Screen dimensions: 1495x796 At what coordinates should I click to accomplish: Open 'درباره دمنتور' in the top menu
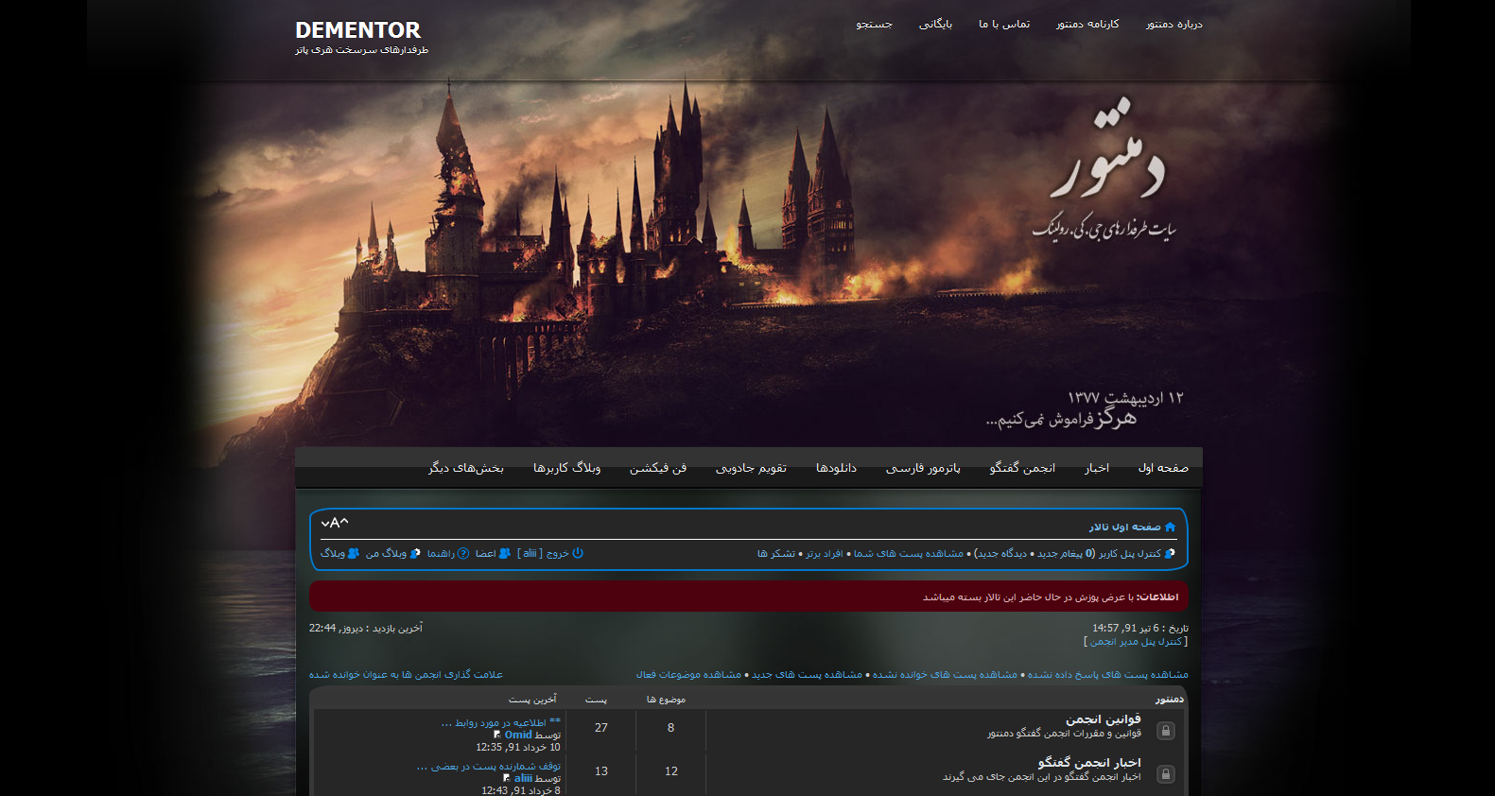pyautogui.click(x=1174, y=24)
